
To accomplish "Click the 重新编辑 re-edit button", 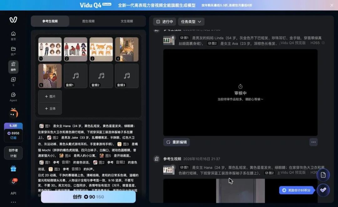I will (177, 142).
